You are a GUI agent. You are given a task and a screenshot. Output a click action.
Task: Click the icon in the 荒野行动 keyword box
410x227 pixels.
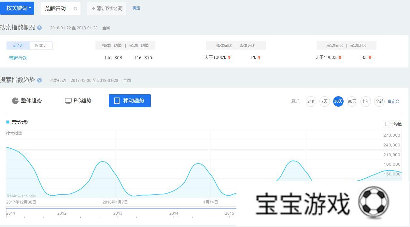[75, 9]
